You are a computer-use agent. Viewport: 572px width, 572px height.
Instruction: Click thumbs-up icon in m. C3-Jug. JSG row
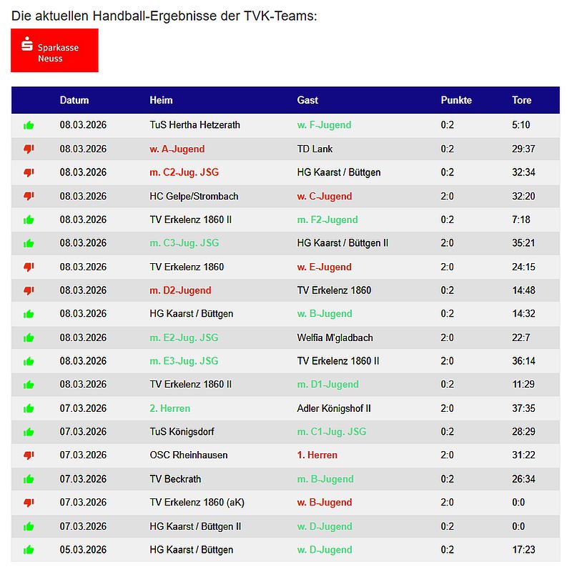point(29,243)
